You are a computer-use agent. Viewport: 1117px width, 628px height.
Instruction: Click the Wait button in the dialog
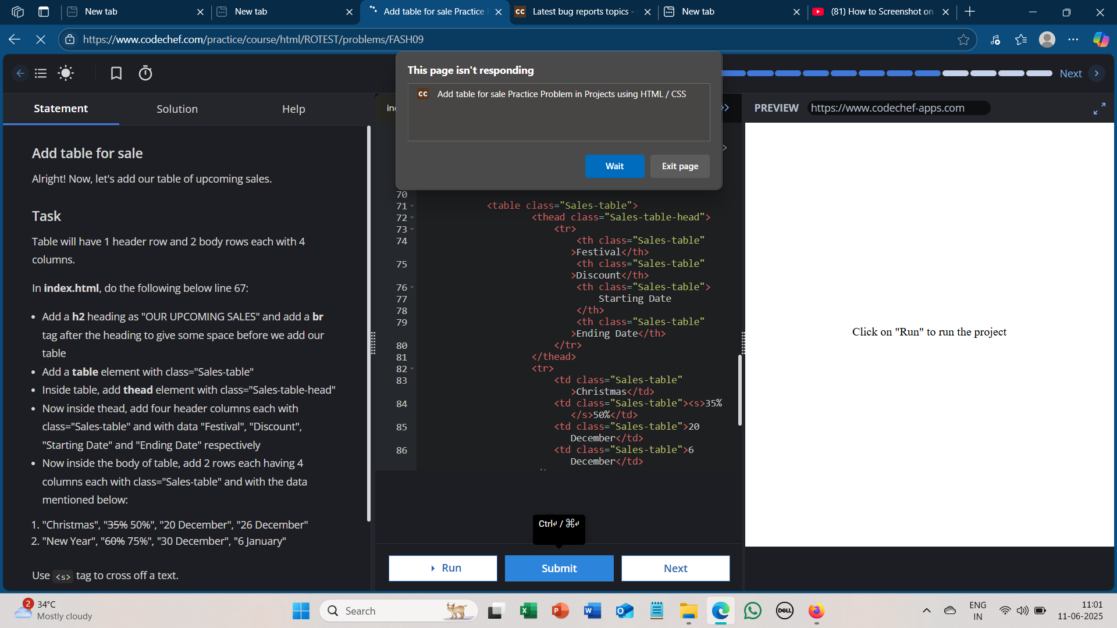click(x=614, y=166)
